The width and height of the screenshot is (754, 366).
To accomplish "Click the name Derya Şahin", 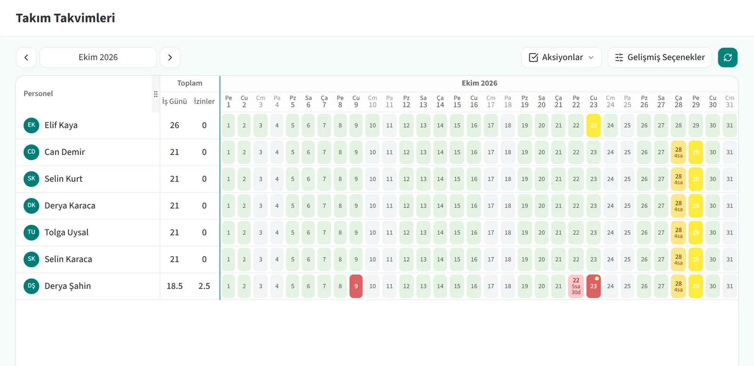I will point(67,286).
